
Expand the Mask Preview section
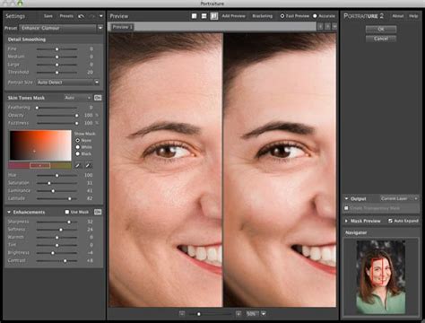346,221
